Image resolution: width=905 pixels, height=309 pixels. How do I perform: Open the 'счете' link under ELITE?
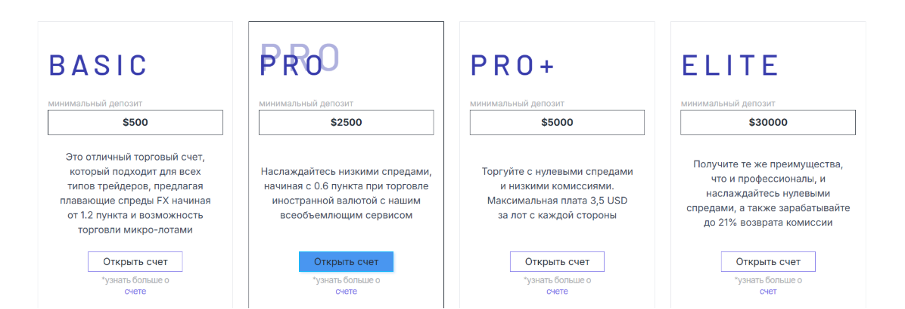click(768, 291)
